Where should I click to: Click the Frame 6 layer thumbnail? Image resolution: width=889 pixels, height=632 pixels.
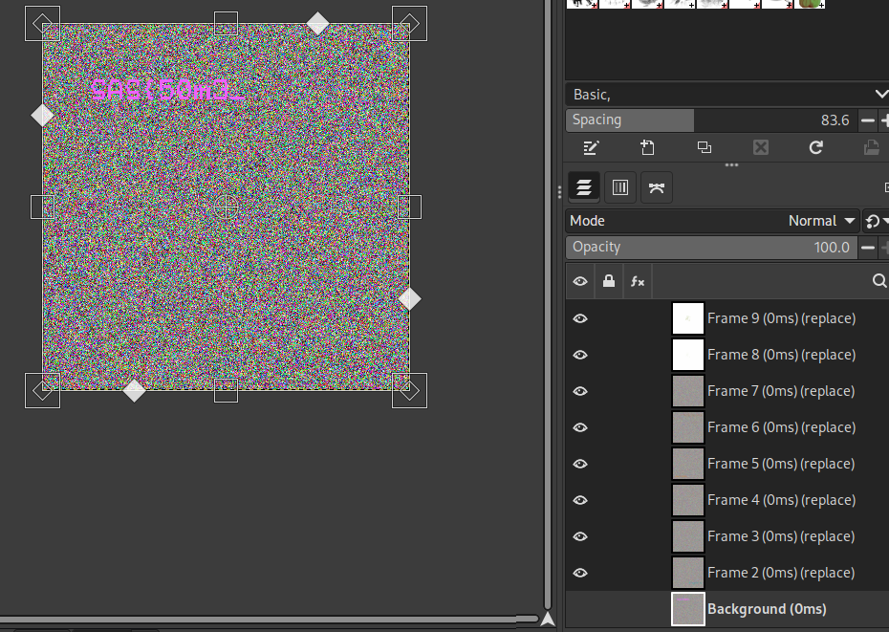(687, 427)
